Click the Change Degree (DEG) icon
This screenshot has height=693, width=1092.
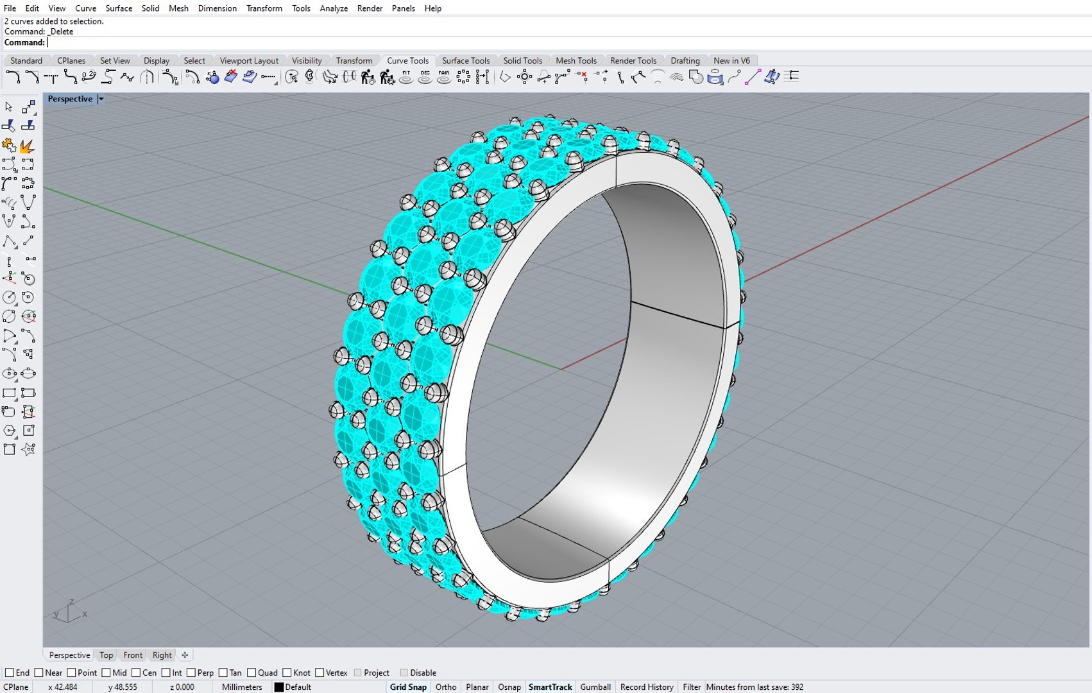[425, 77]
